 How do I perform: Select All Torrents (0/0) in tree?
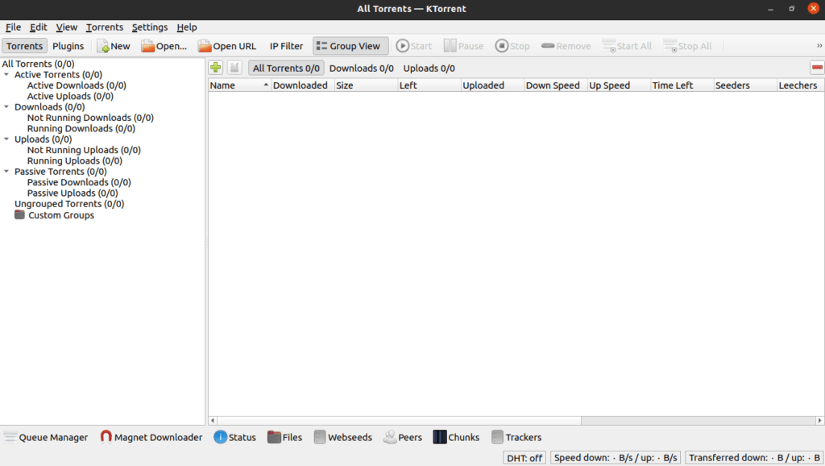[x=39, y=64]
